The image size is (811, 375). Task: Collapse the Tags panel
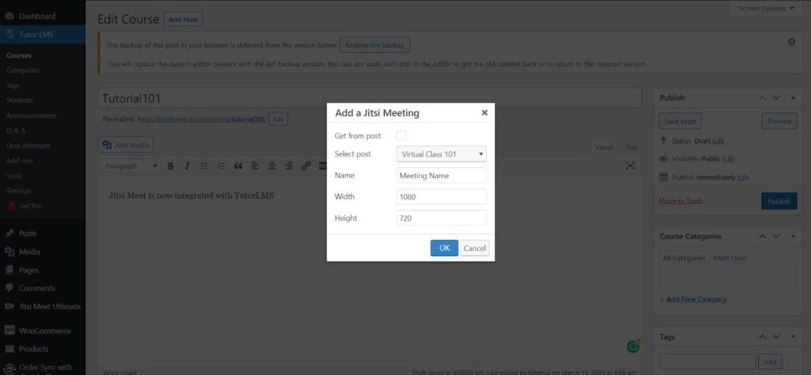pyautogui.click(x=793, y=337)
